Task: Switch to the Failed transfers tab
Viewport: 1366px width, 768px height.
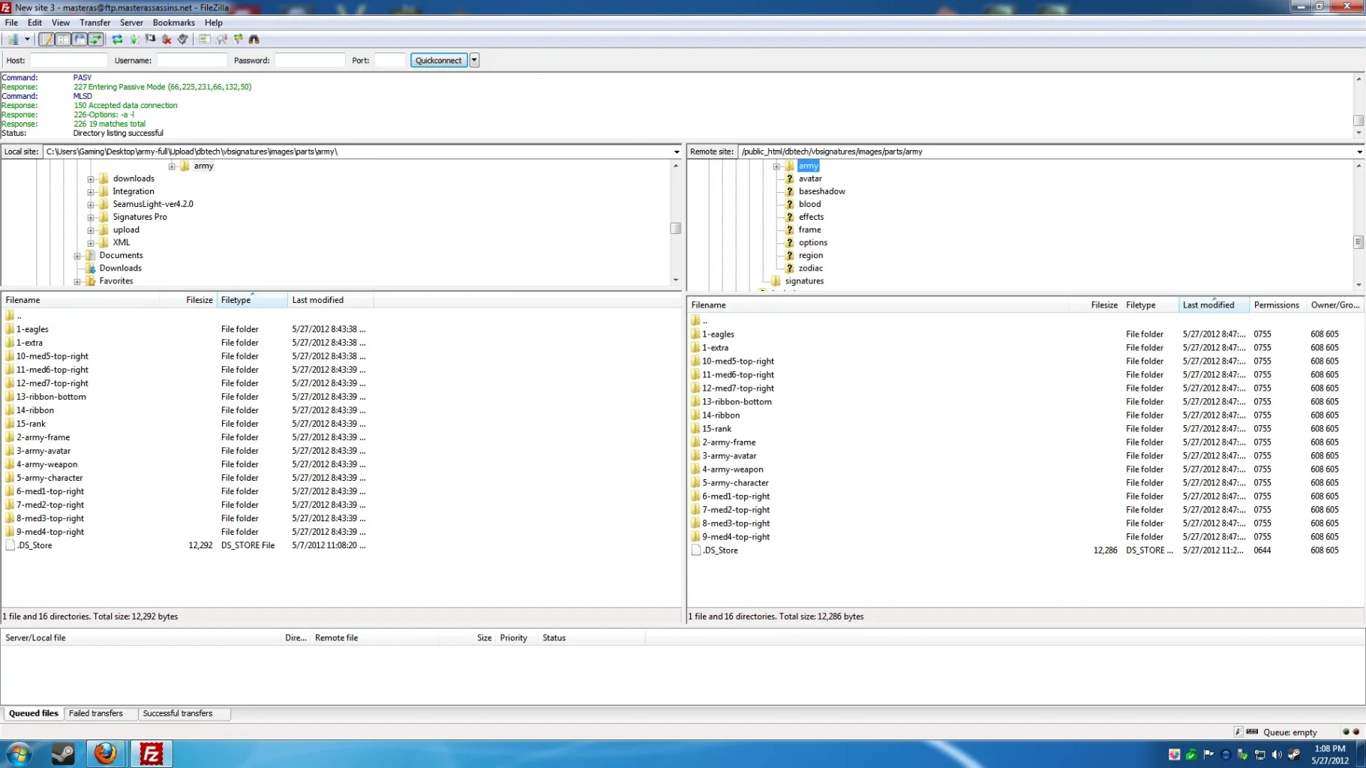Action: point(96,713)
